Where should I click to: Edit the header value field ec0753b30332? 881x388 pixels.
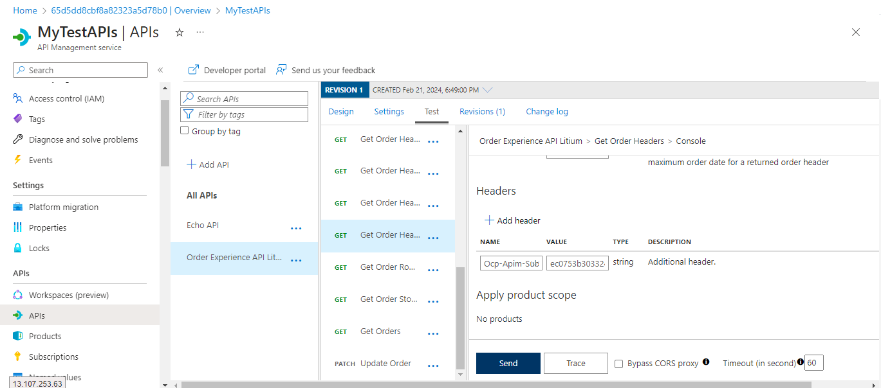coord(577,263)
